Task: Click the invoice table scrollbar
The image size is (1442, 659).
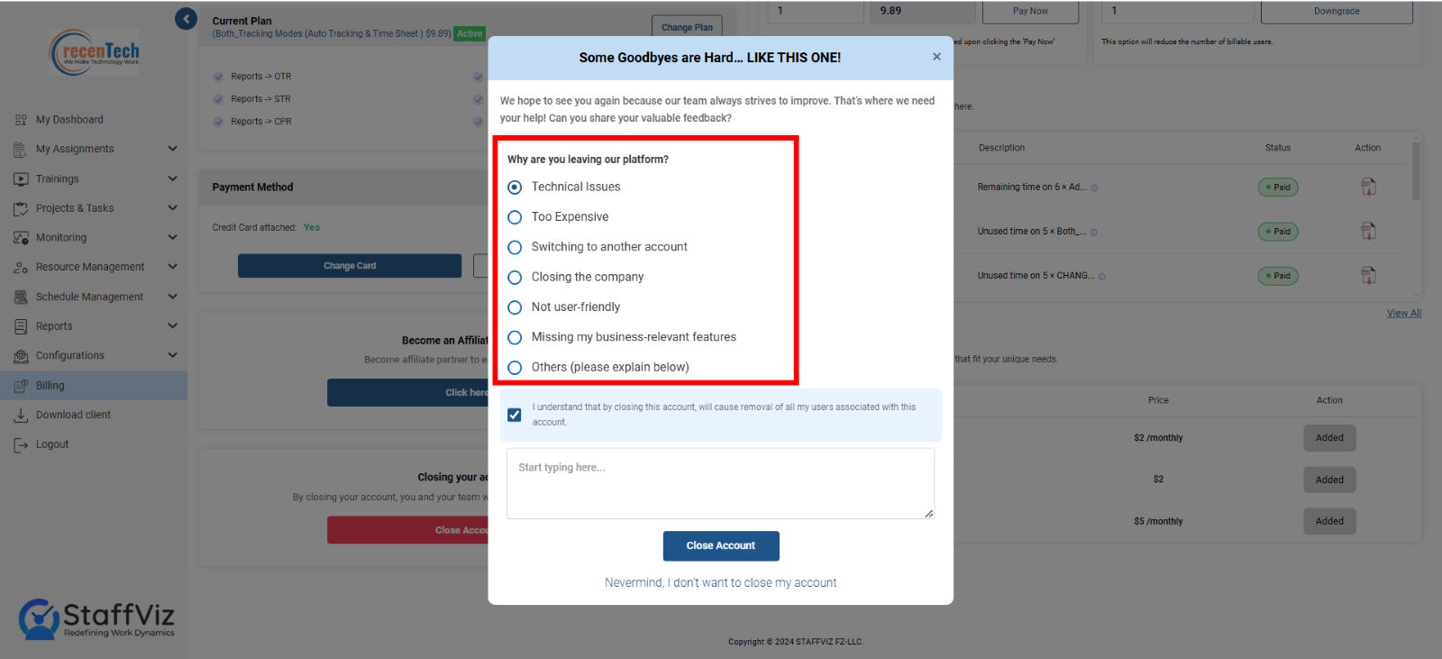Action: [x=1416, y=171]
